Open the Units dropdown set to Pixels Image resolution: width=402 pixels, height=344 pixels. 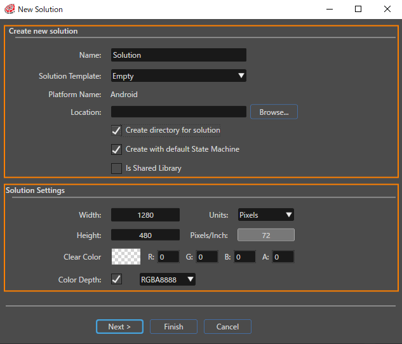tap(266, 215)
